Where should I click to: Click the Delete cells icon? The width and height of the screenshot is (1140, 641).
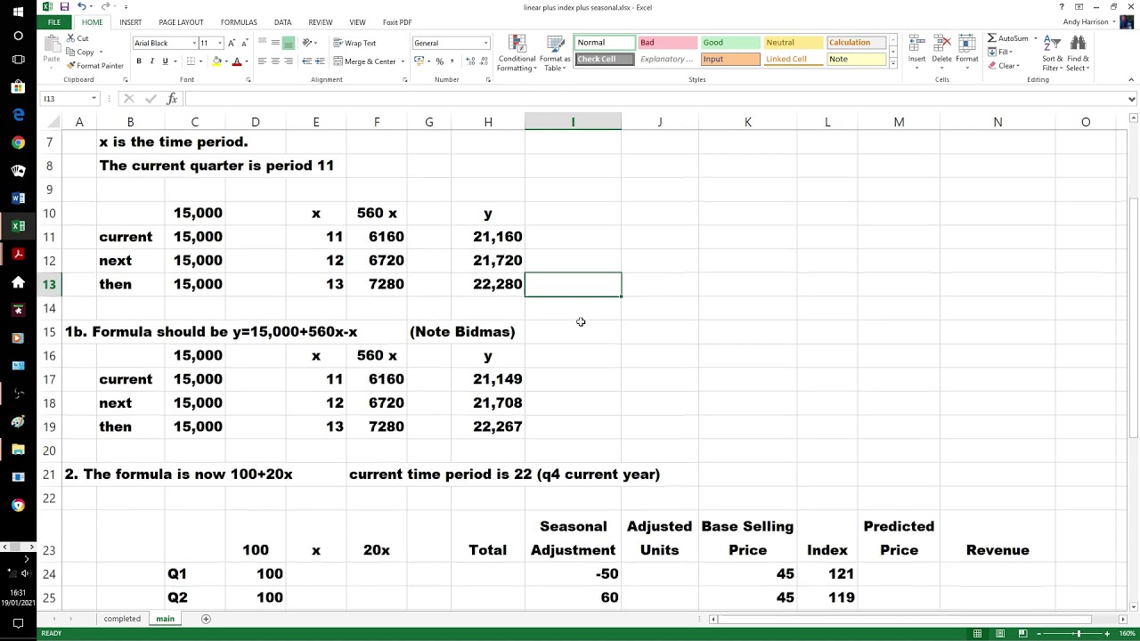click(941, 45)
